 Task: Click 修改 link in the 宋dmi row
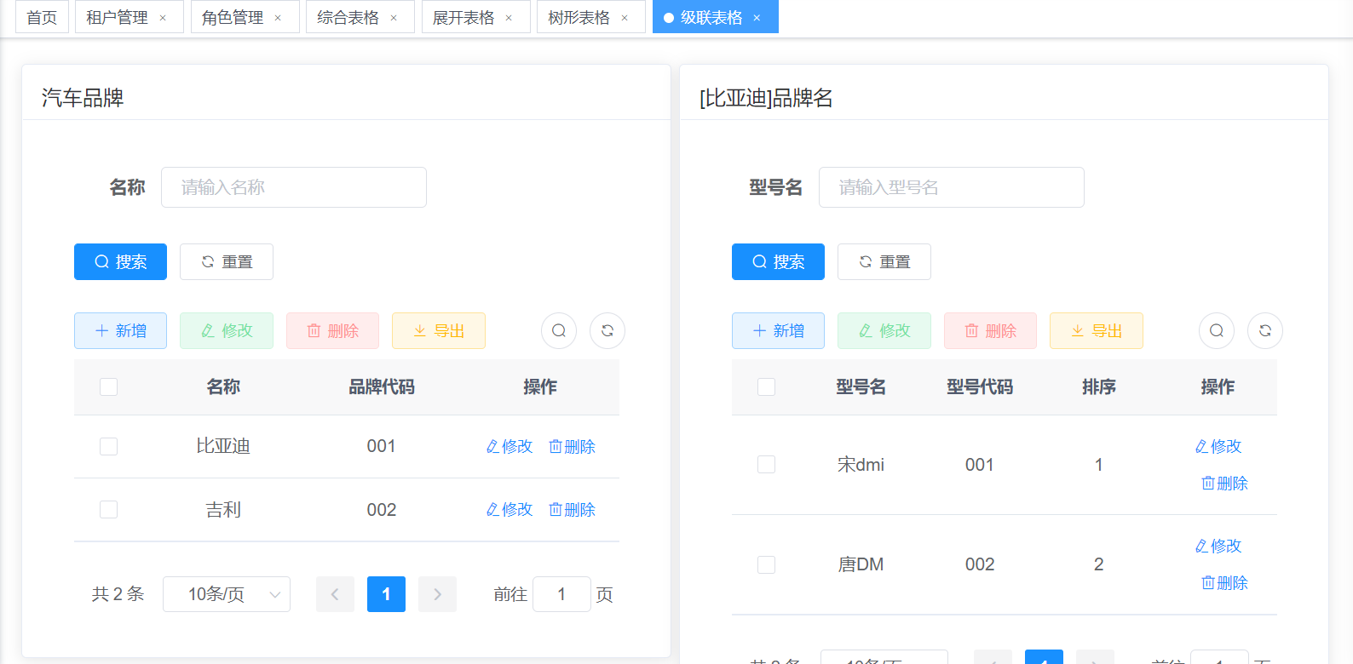pyautogui.click(x=1218, y=447)
